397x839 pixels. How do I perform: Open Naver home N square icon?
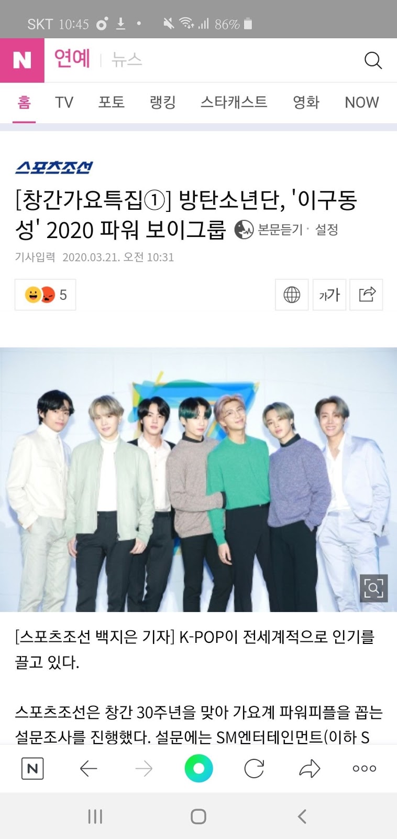pos(32,769)
